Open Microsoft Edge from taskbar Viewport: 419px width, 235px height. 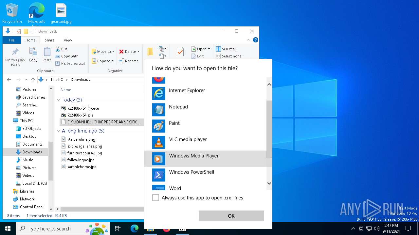point(135,228)
